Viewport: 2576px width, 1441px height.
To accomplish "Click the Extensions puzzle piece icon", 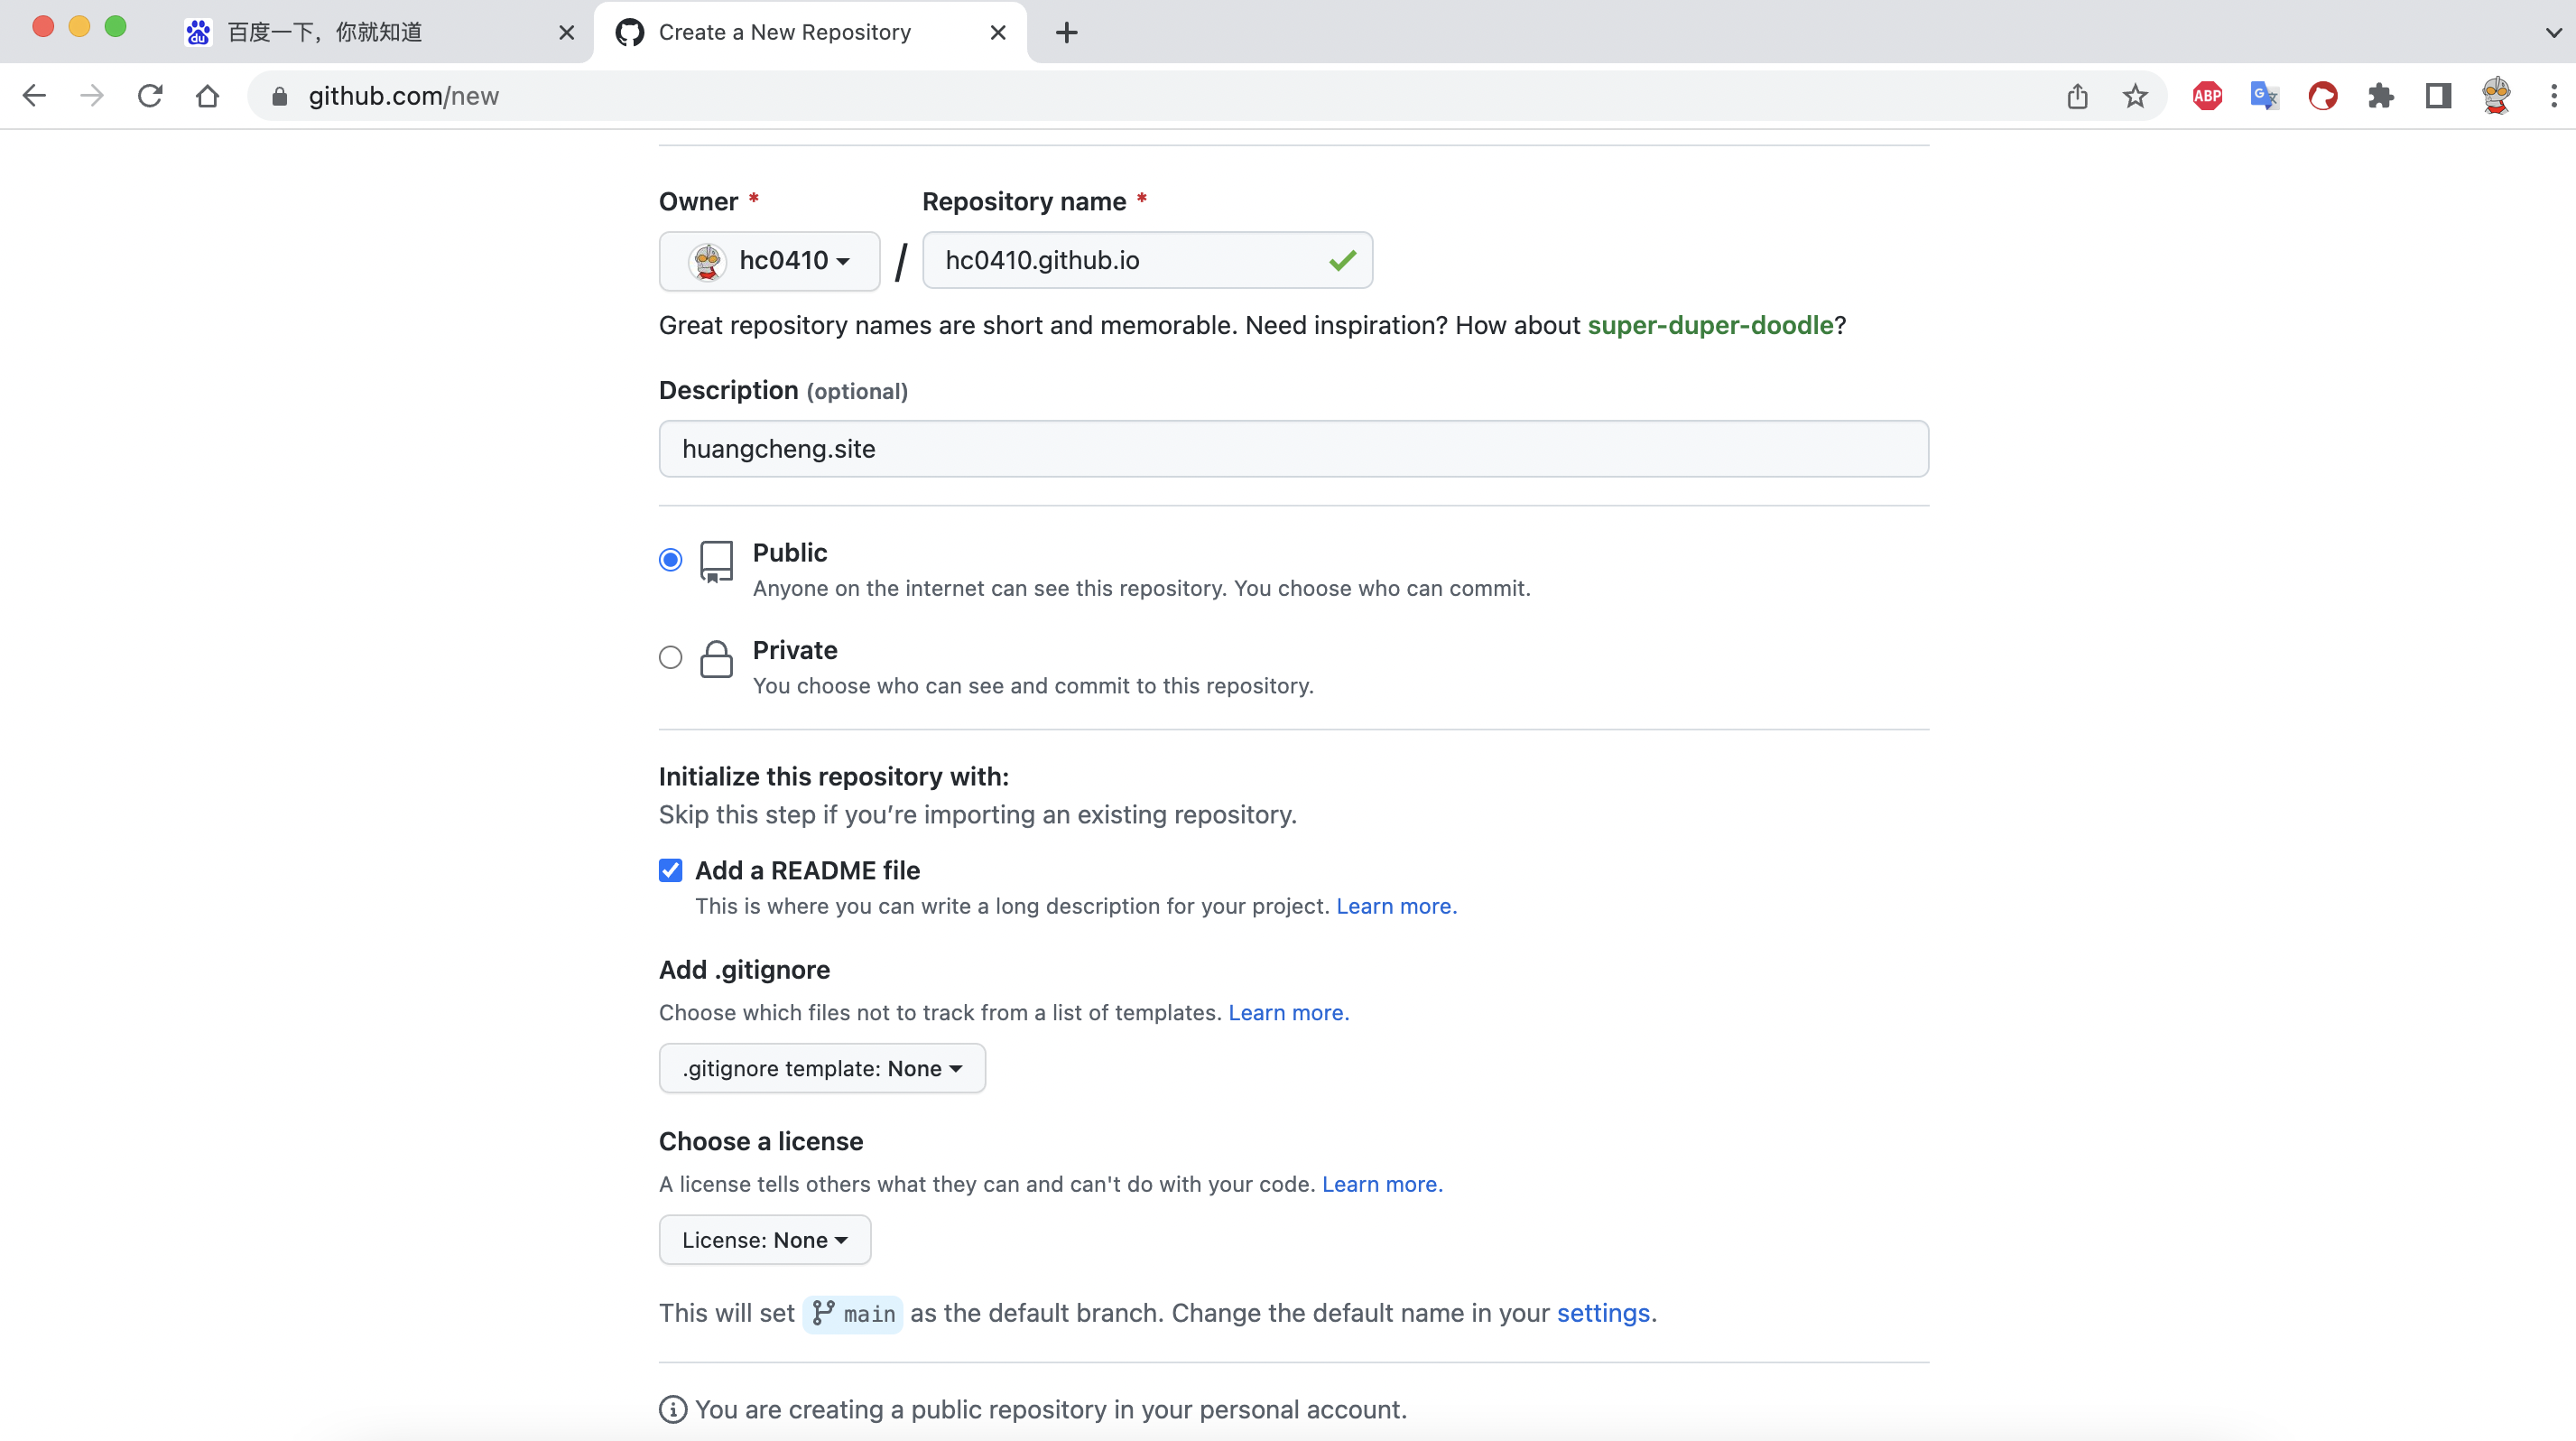I will click(2380, 96).
